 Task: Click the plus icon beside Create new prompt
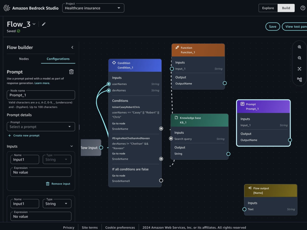coord(10,135)
